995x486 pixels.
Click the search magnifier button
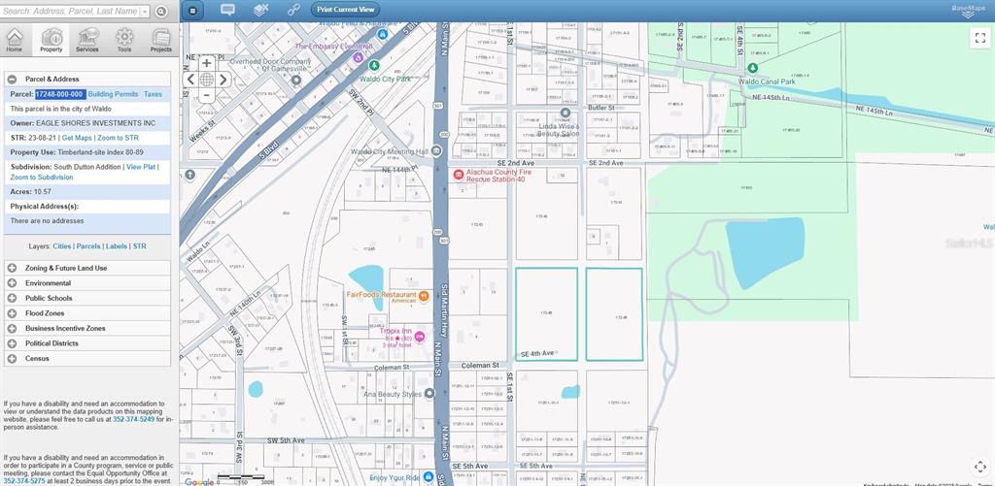[161, 11]
